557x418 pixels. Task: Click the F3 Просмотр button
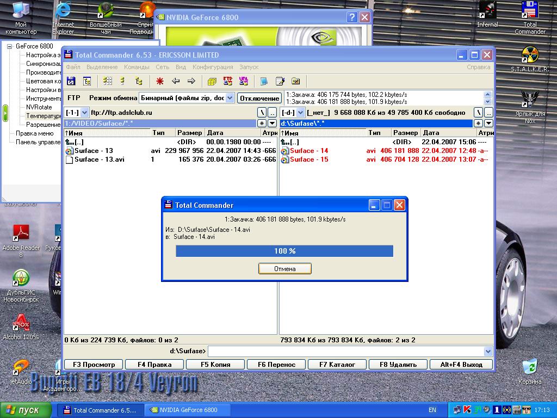tap(94, 364)
